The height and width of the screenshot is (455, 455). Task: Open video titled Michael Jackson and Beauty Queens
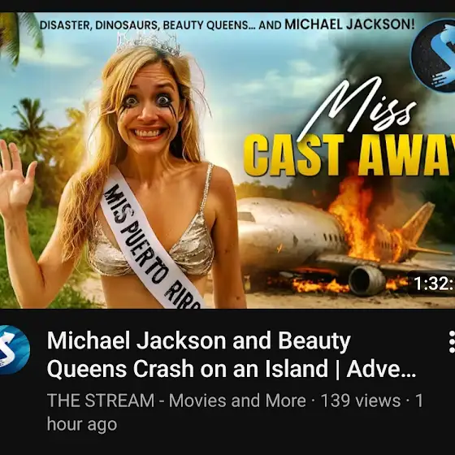232,354
